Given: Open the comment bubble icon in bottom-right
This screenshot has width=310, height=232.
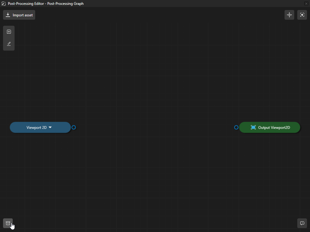Looking at the screenshot, I should click(x=302, y=223).
